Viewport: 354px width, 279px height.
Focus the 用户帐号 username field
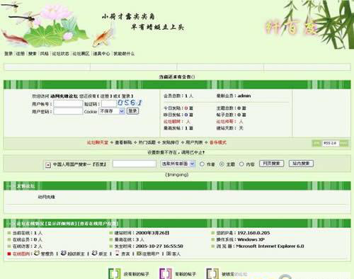[68, 104]
